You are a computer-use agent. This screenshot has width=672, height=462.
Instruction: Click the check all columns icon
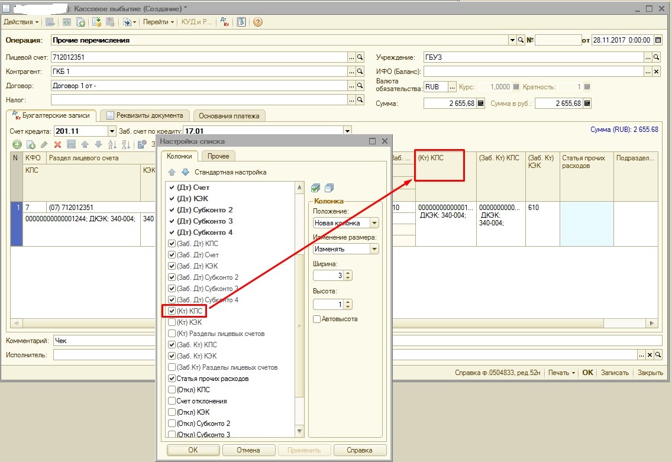point(316,188)
